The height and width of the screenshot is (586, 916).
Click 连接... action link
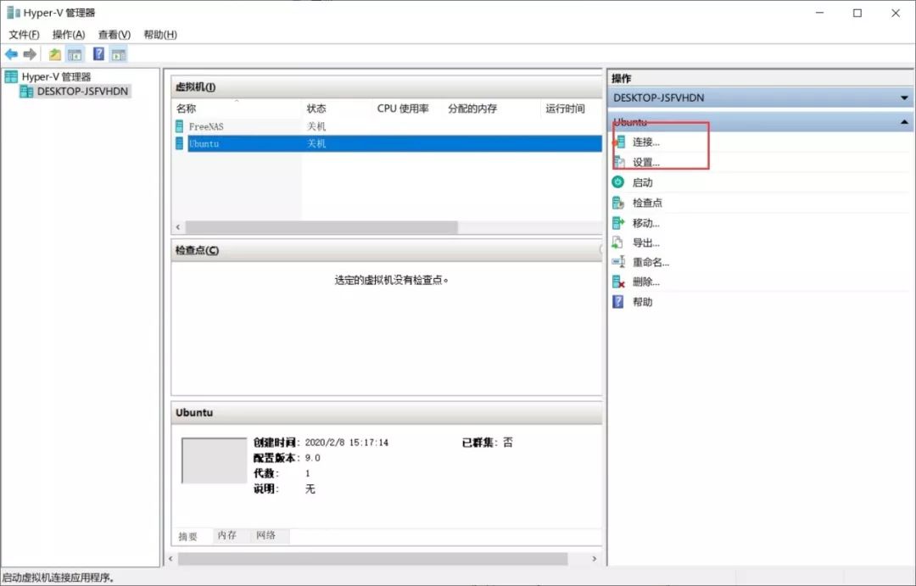646,142
